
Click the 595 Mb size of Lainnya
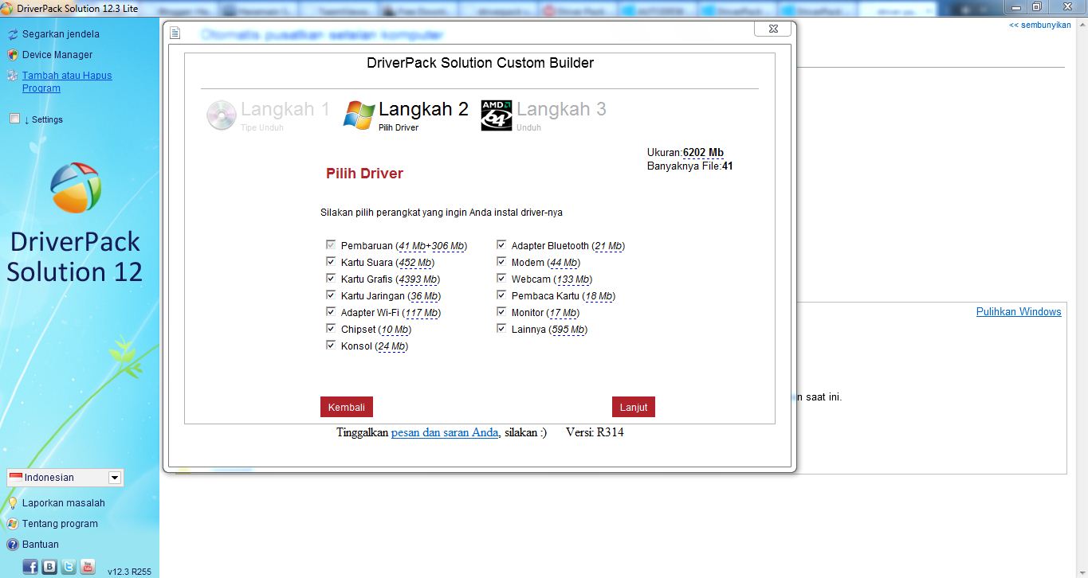click(x=568, y=330)
